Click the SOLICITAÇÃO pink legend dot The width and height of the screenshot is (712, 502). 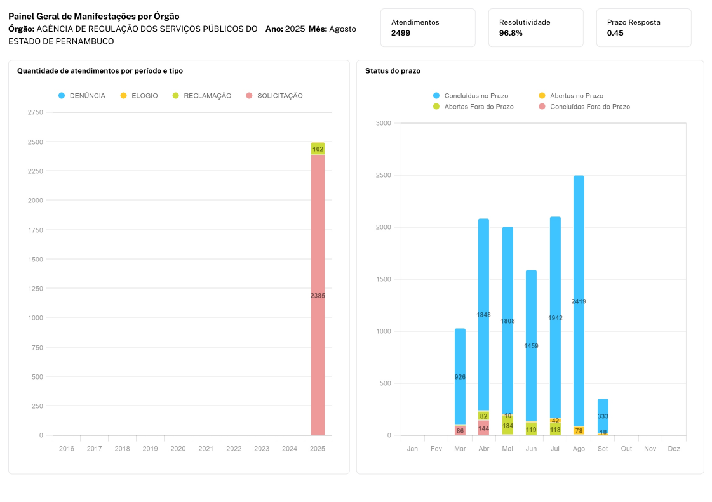tap(250, 96)
